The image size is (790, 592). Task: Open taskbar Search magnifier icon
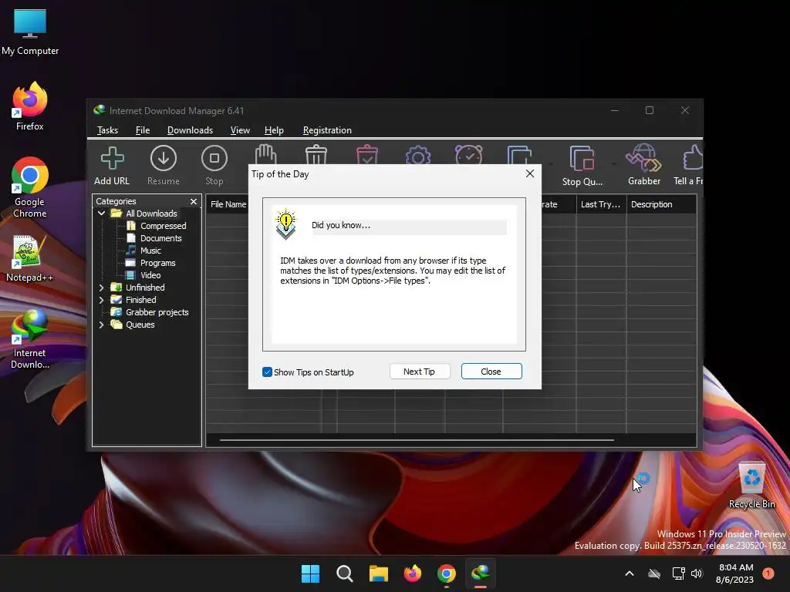coord(345,573)
